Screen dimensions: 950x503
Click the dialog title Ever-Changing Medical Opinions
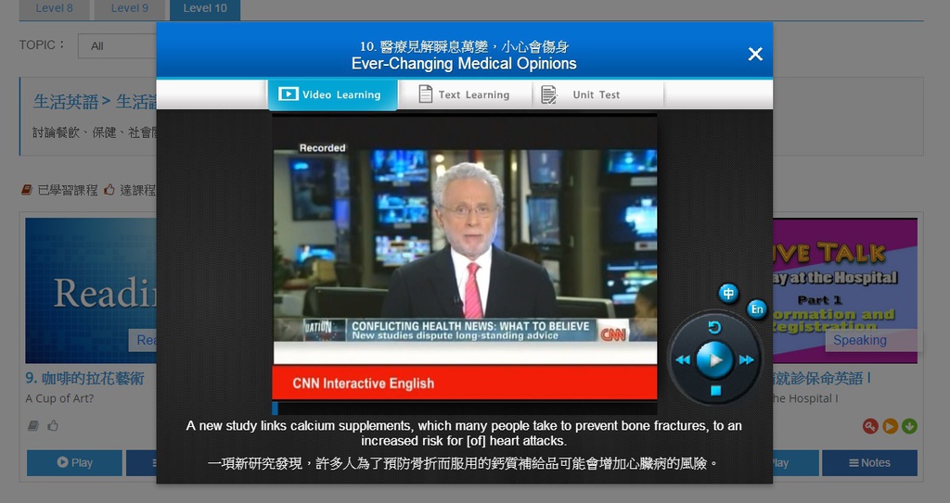click(464, 64)
